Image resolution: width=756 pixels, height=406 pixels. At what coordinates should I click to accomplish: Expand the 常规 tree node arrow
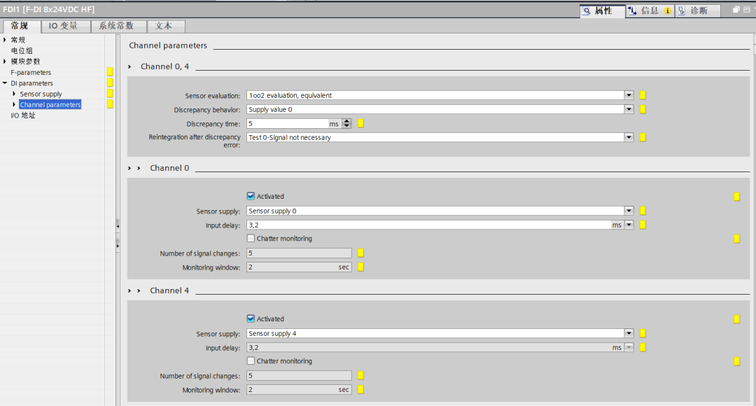[x=5, y=39]
